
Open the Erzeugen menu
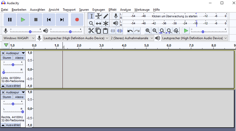click(x=98, y=10)
